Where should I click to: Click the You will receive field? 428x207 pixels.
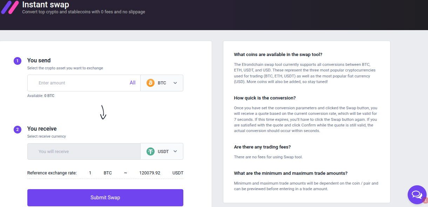tap(84, 152)
